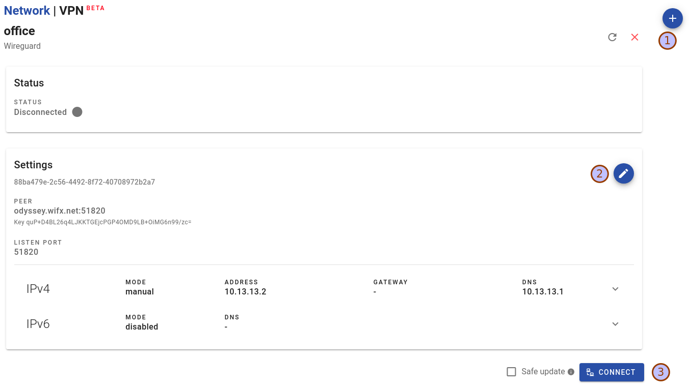Screen dimensions: 689x387
Task: Expand the IPv6 row chevron
Action: pyautogui.click(x=615, y=324)
